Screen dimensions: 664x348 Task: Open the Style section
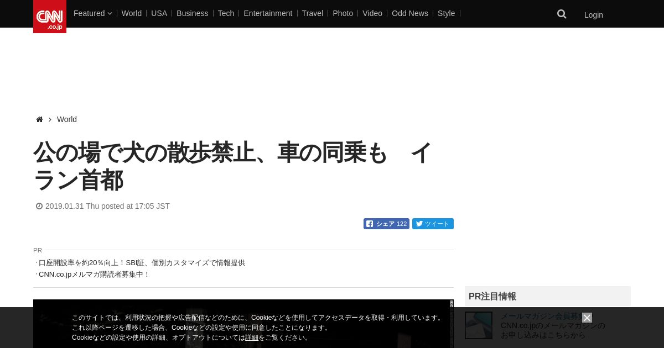[x=446, y=13]
